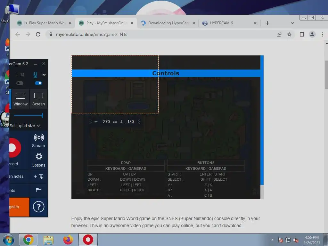Go forward in Chrome
Screen dimensions: 328x246
(28, 34)
